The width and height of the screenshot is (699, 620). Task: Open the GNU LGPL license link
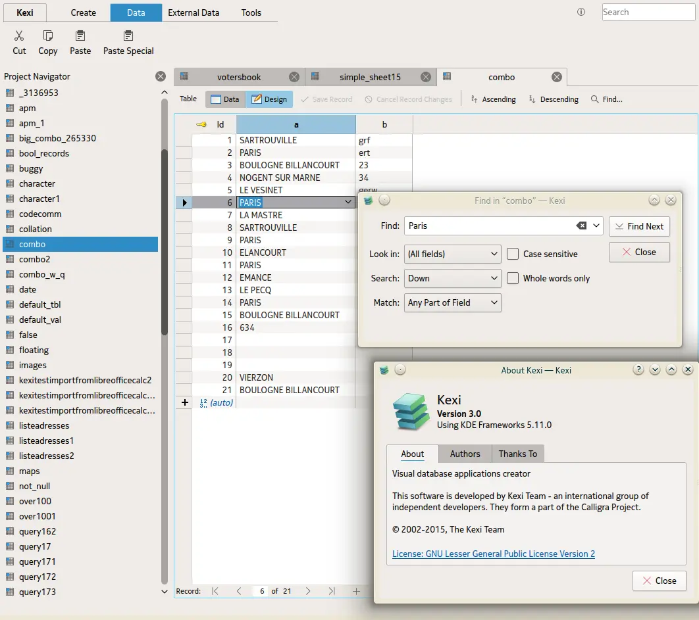pos(494,554)
